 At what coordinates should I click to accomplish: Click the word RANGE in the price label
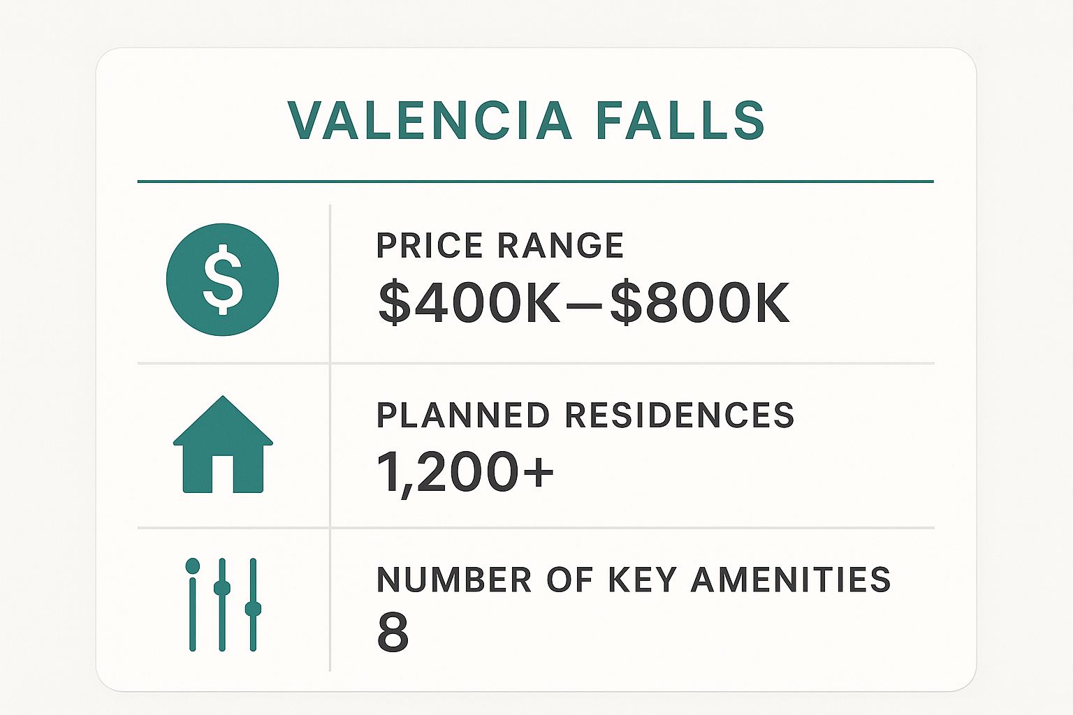(561, 246)
